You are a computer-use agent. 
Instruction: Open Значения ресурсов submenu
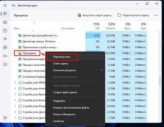coord(75,70)
